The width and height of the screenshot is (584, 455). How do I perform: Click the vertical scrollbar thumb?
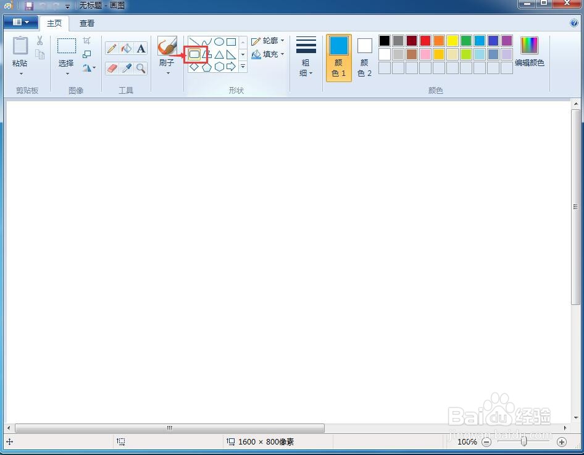point(575,207)
